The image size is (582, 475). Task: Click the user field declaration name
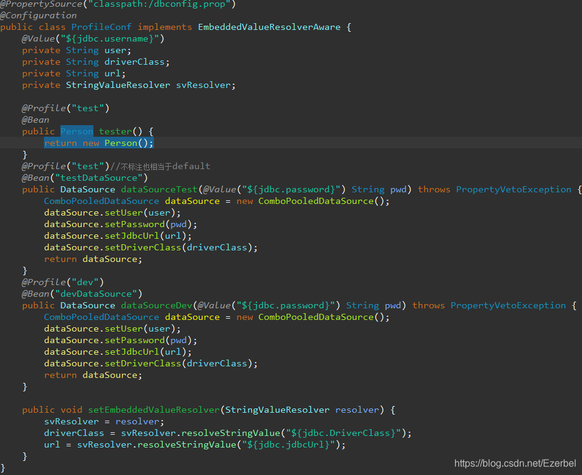pos(115,51)
